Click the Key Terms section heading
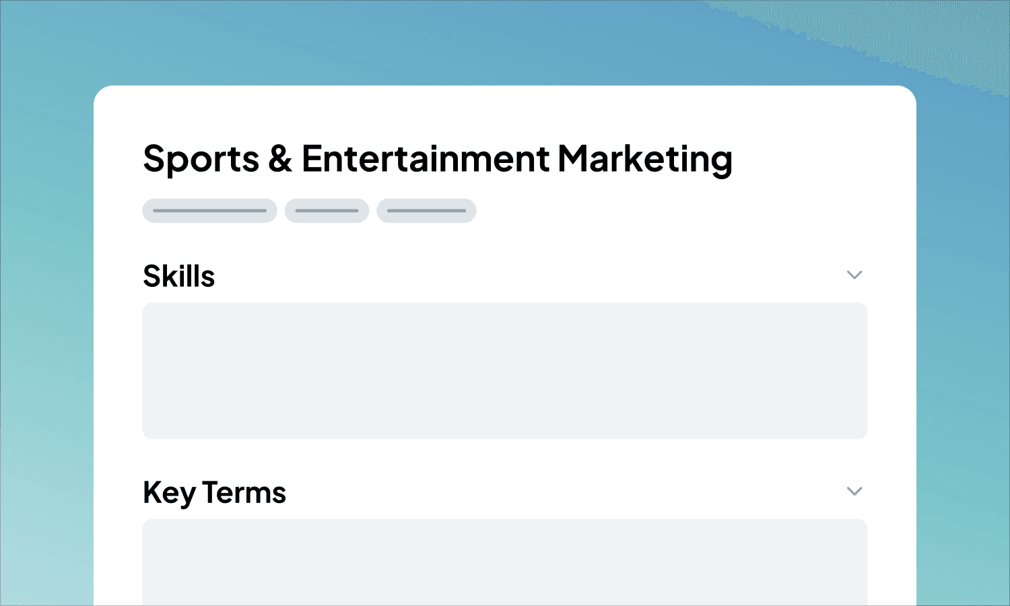 pyautogui.click(x=214, y=492)
